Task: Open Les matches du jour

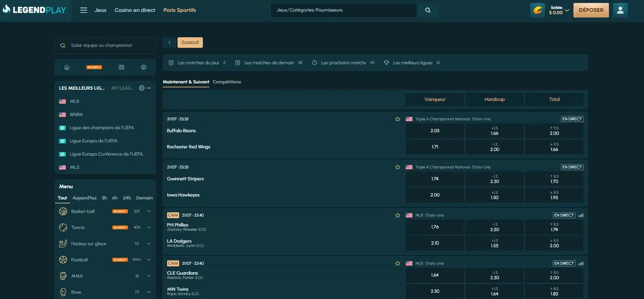Action: pyautogui.click(x=197, y=63)
